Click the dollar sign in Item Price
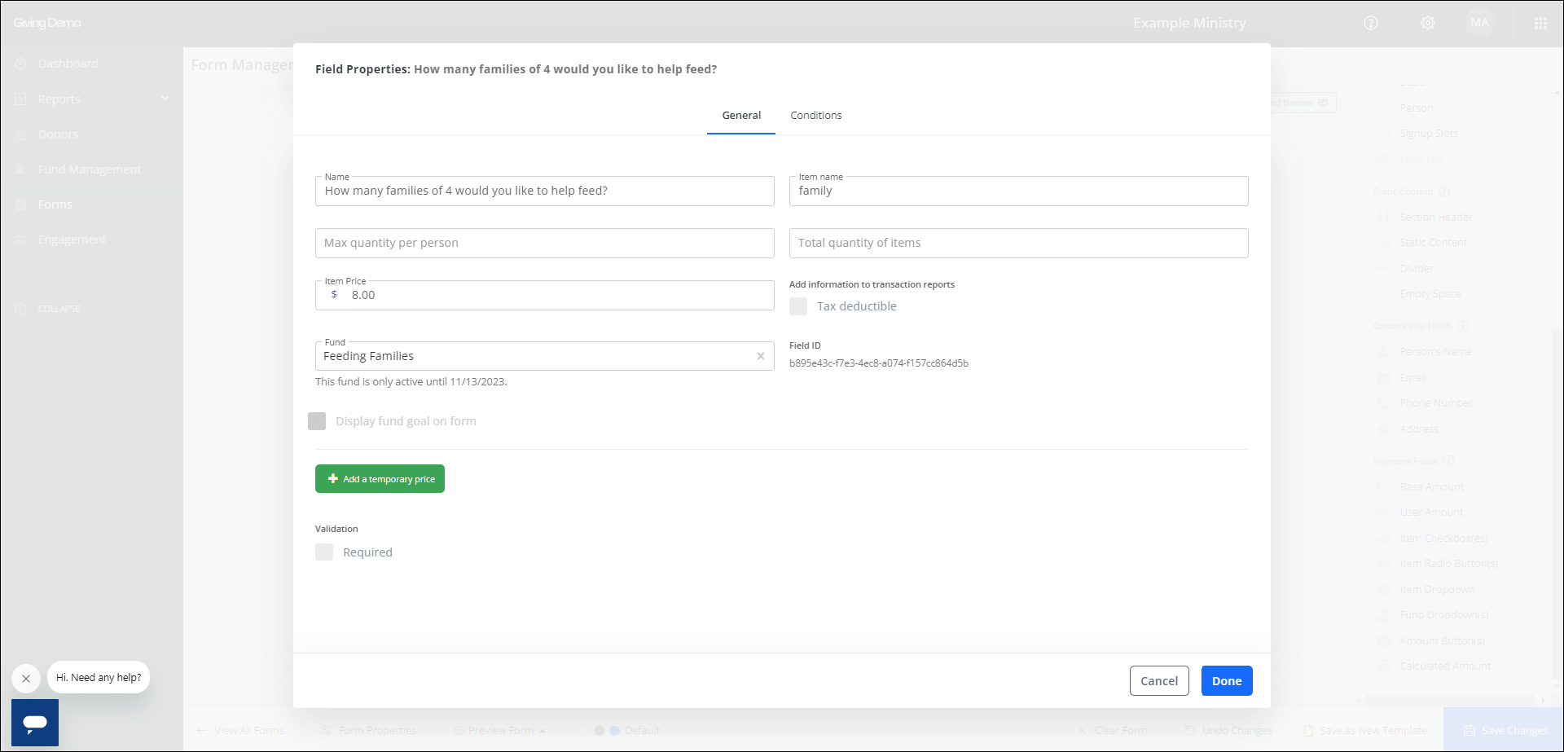 coord(334,295)
